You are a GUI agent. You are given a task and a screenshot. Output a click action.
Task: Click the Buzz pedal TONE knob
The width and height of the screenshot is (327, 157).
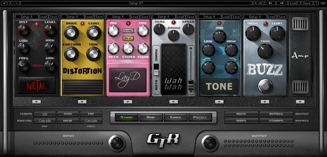coord(265,51)
